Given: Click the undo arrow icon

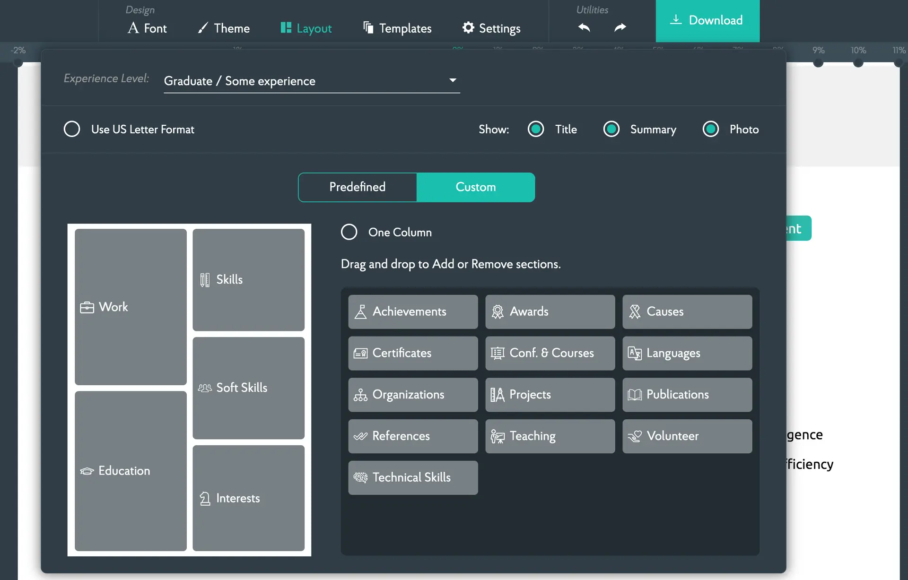Looking at the screenshot, I should pos(584,27).
